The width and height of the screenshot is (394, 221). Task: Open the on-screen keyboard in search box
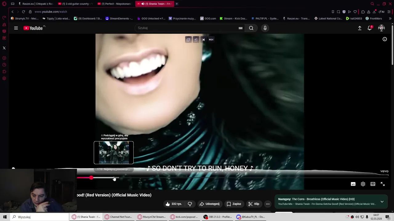point(240,28)
